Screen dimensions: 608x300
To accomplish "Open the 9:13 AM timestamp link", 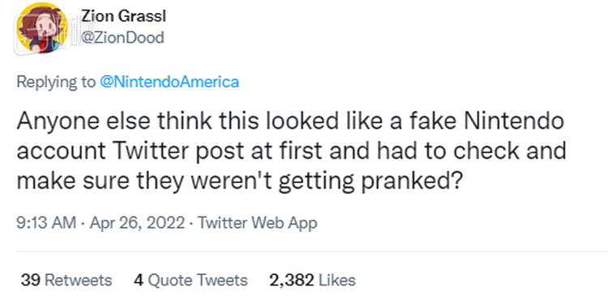I will click(46, 223).
